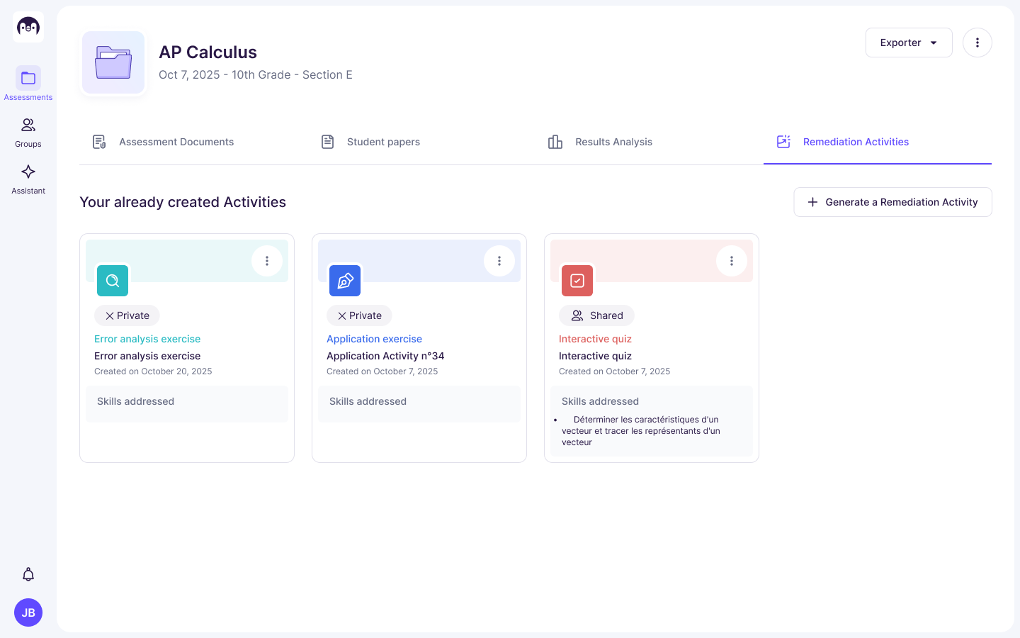The height and width of the screenshot is (638, 1020).
Task: Expand the Exporter dropdown
Action: pyautogui.click(x=909, y=43)
